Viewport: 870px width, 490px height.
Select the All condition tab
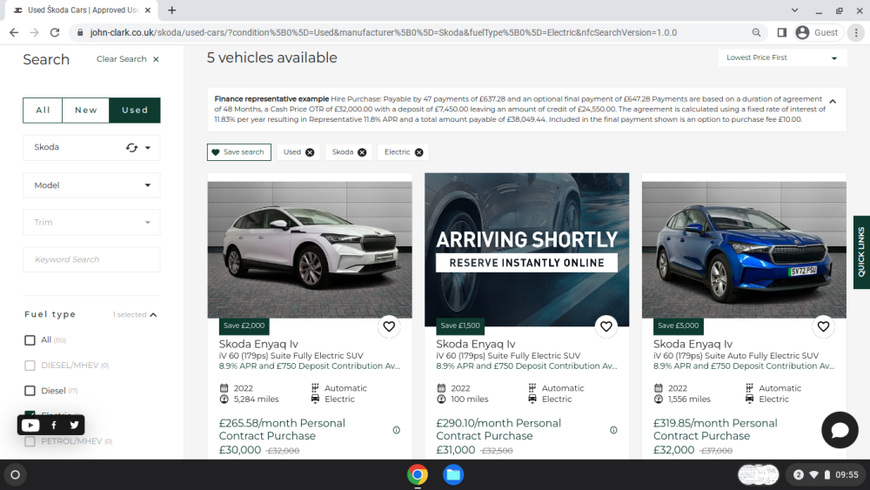click(43, 110)
